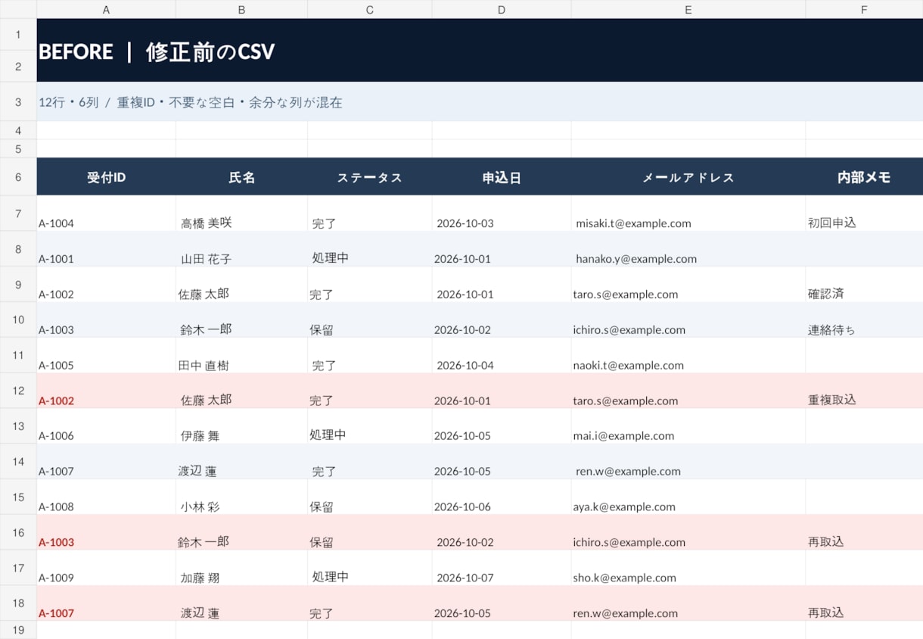Click the 氏名 header cell
Screen dimensions: 923x639
[241, 177]
